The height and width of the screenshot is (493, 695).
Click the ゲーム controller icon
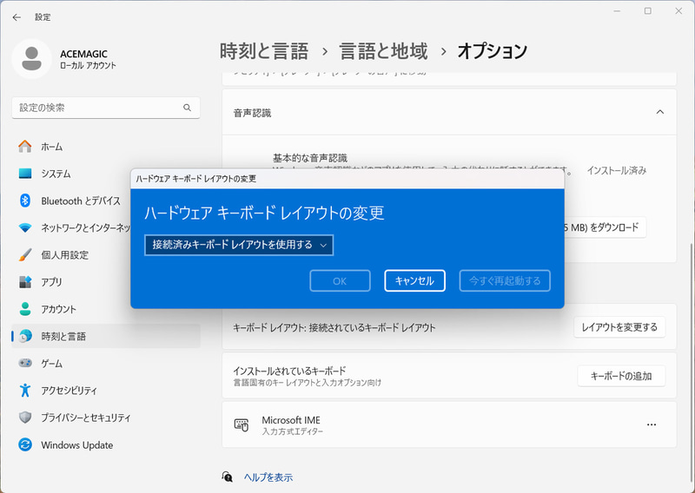click(x=25, y=363)
